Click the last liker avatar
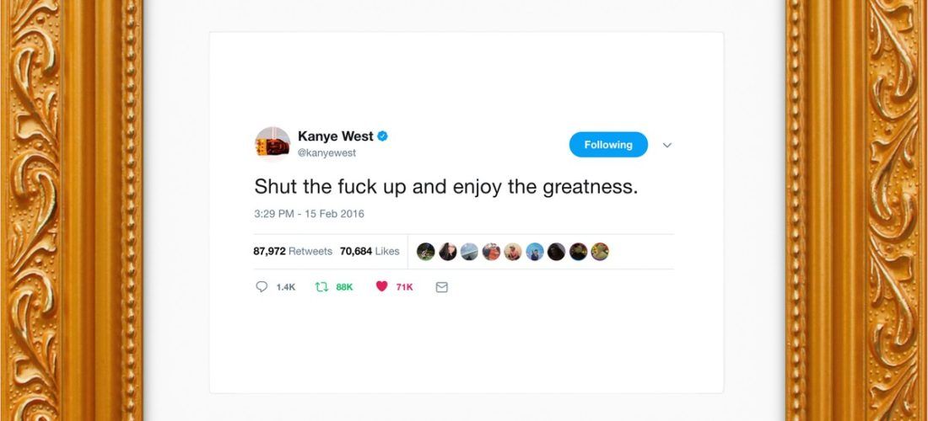Image resolution: width=928 pixels, height=421 pixels. coord(600,252)
